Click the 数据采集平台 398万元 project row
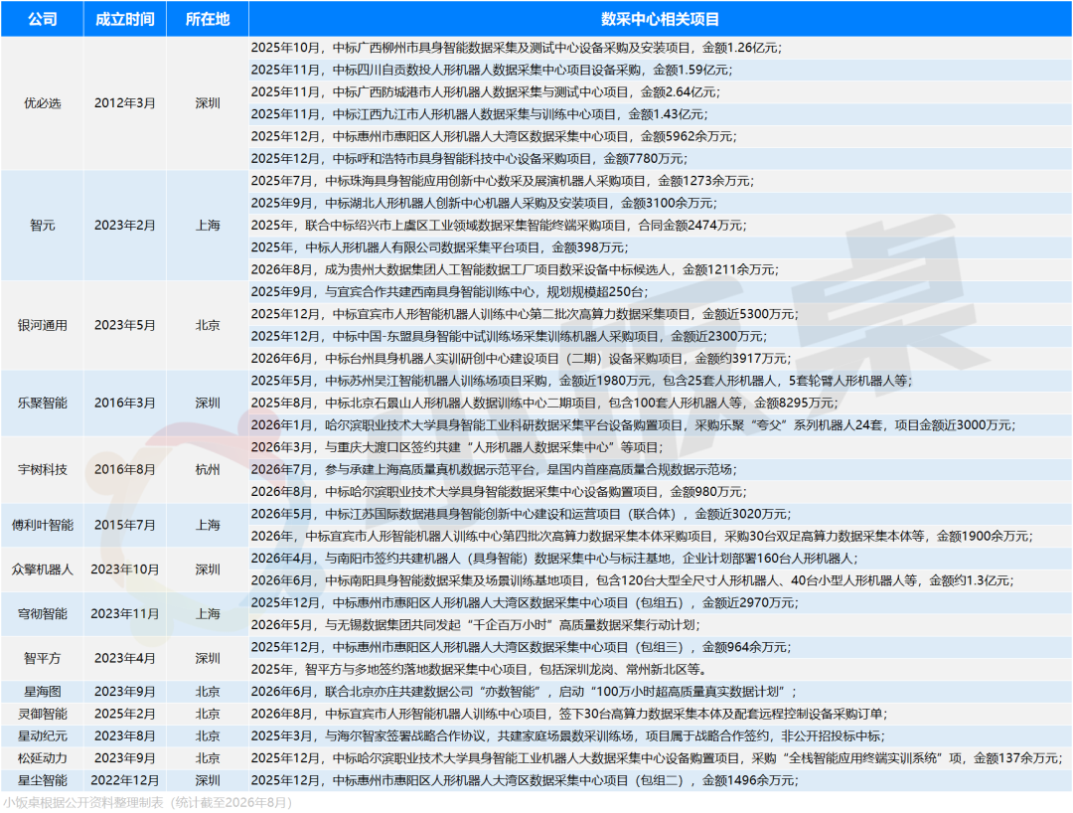The width and height of the screenshot is (1073, 813). coord(661,247)
